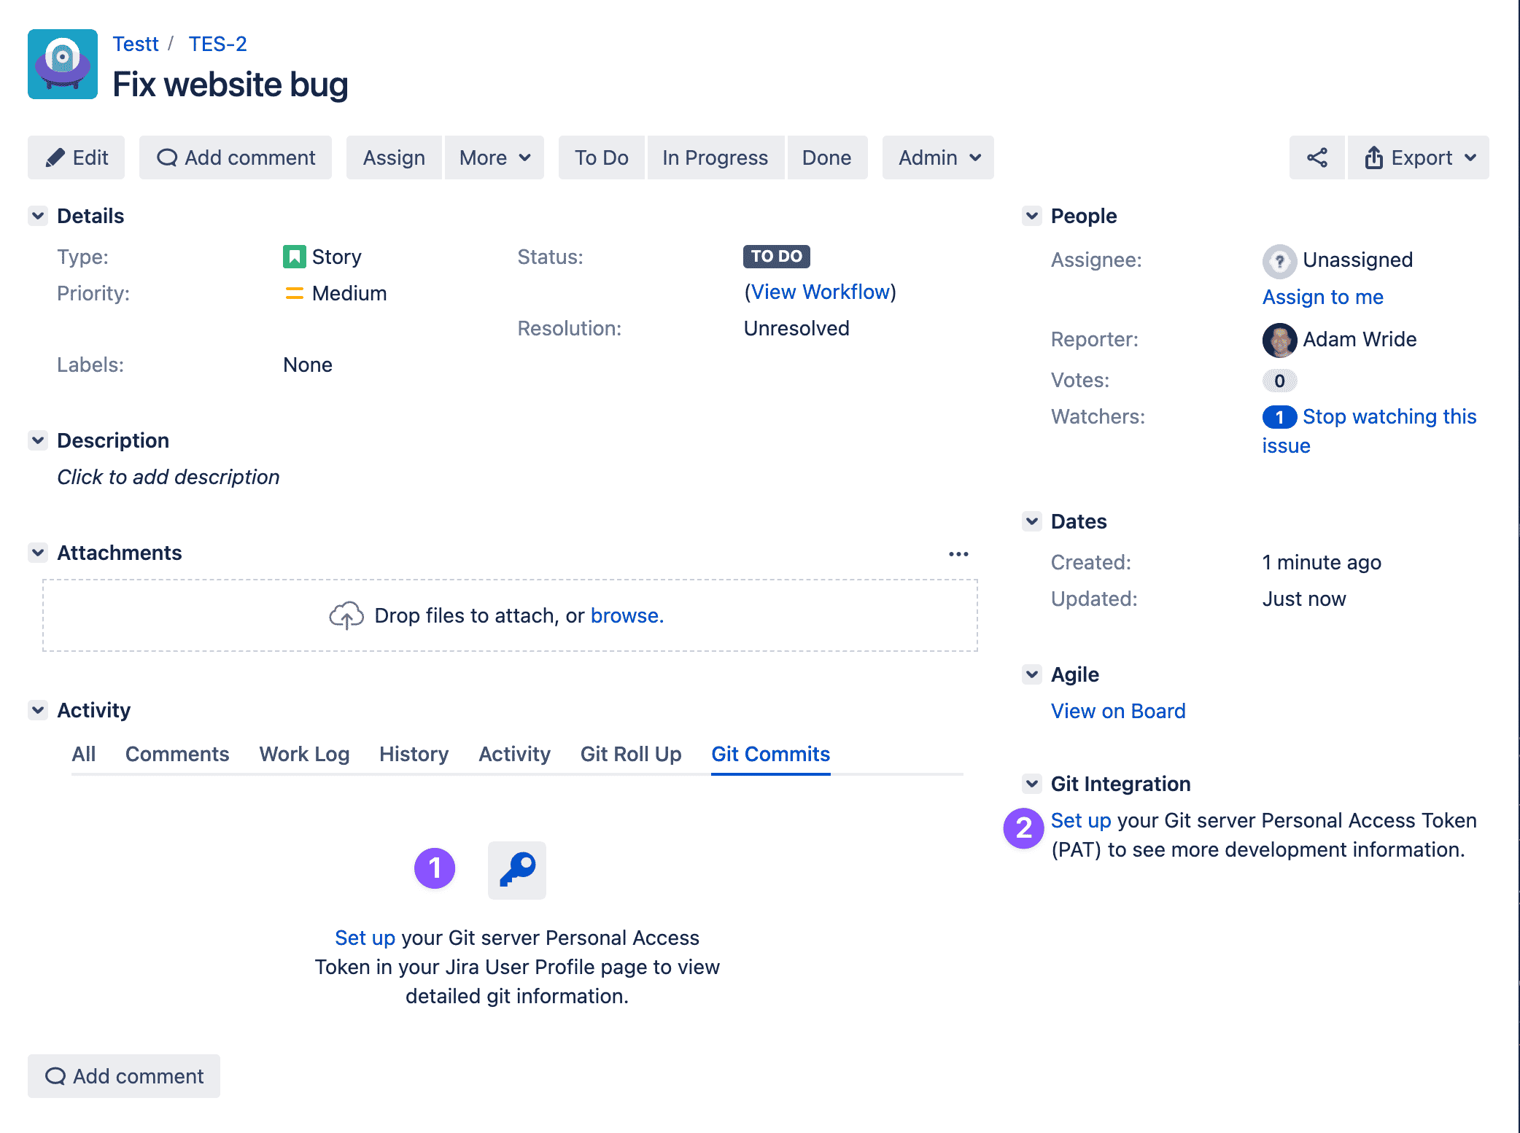Click the votes counter badge
Screen dimensions: 1520x1133
point(1279,380)
